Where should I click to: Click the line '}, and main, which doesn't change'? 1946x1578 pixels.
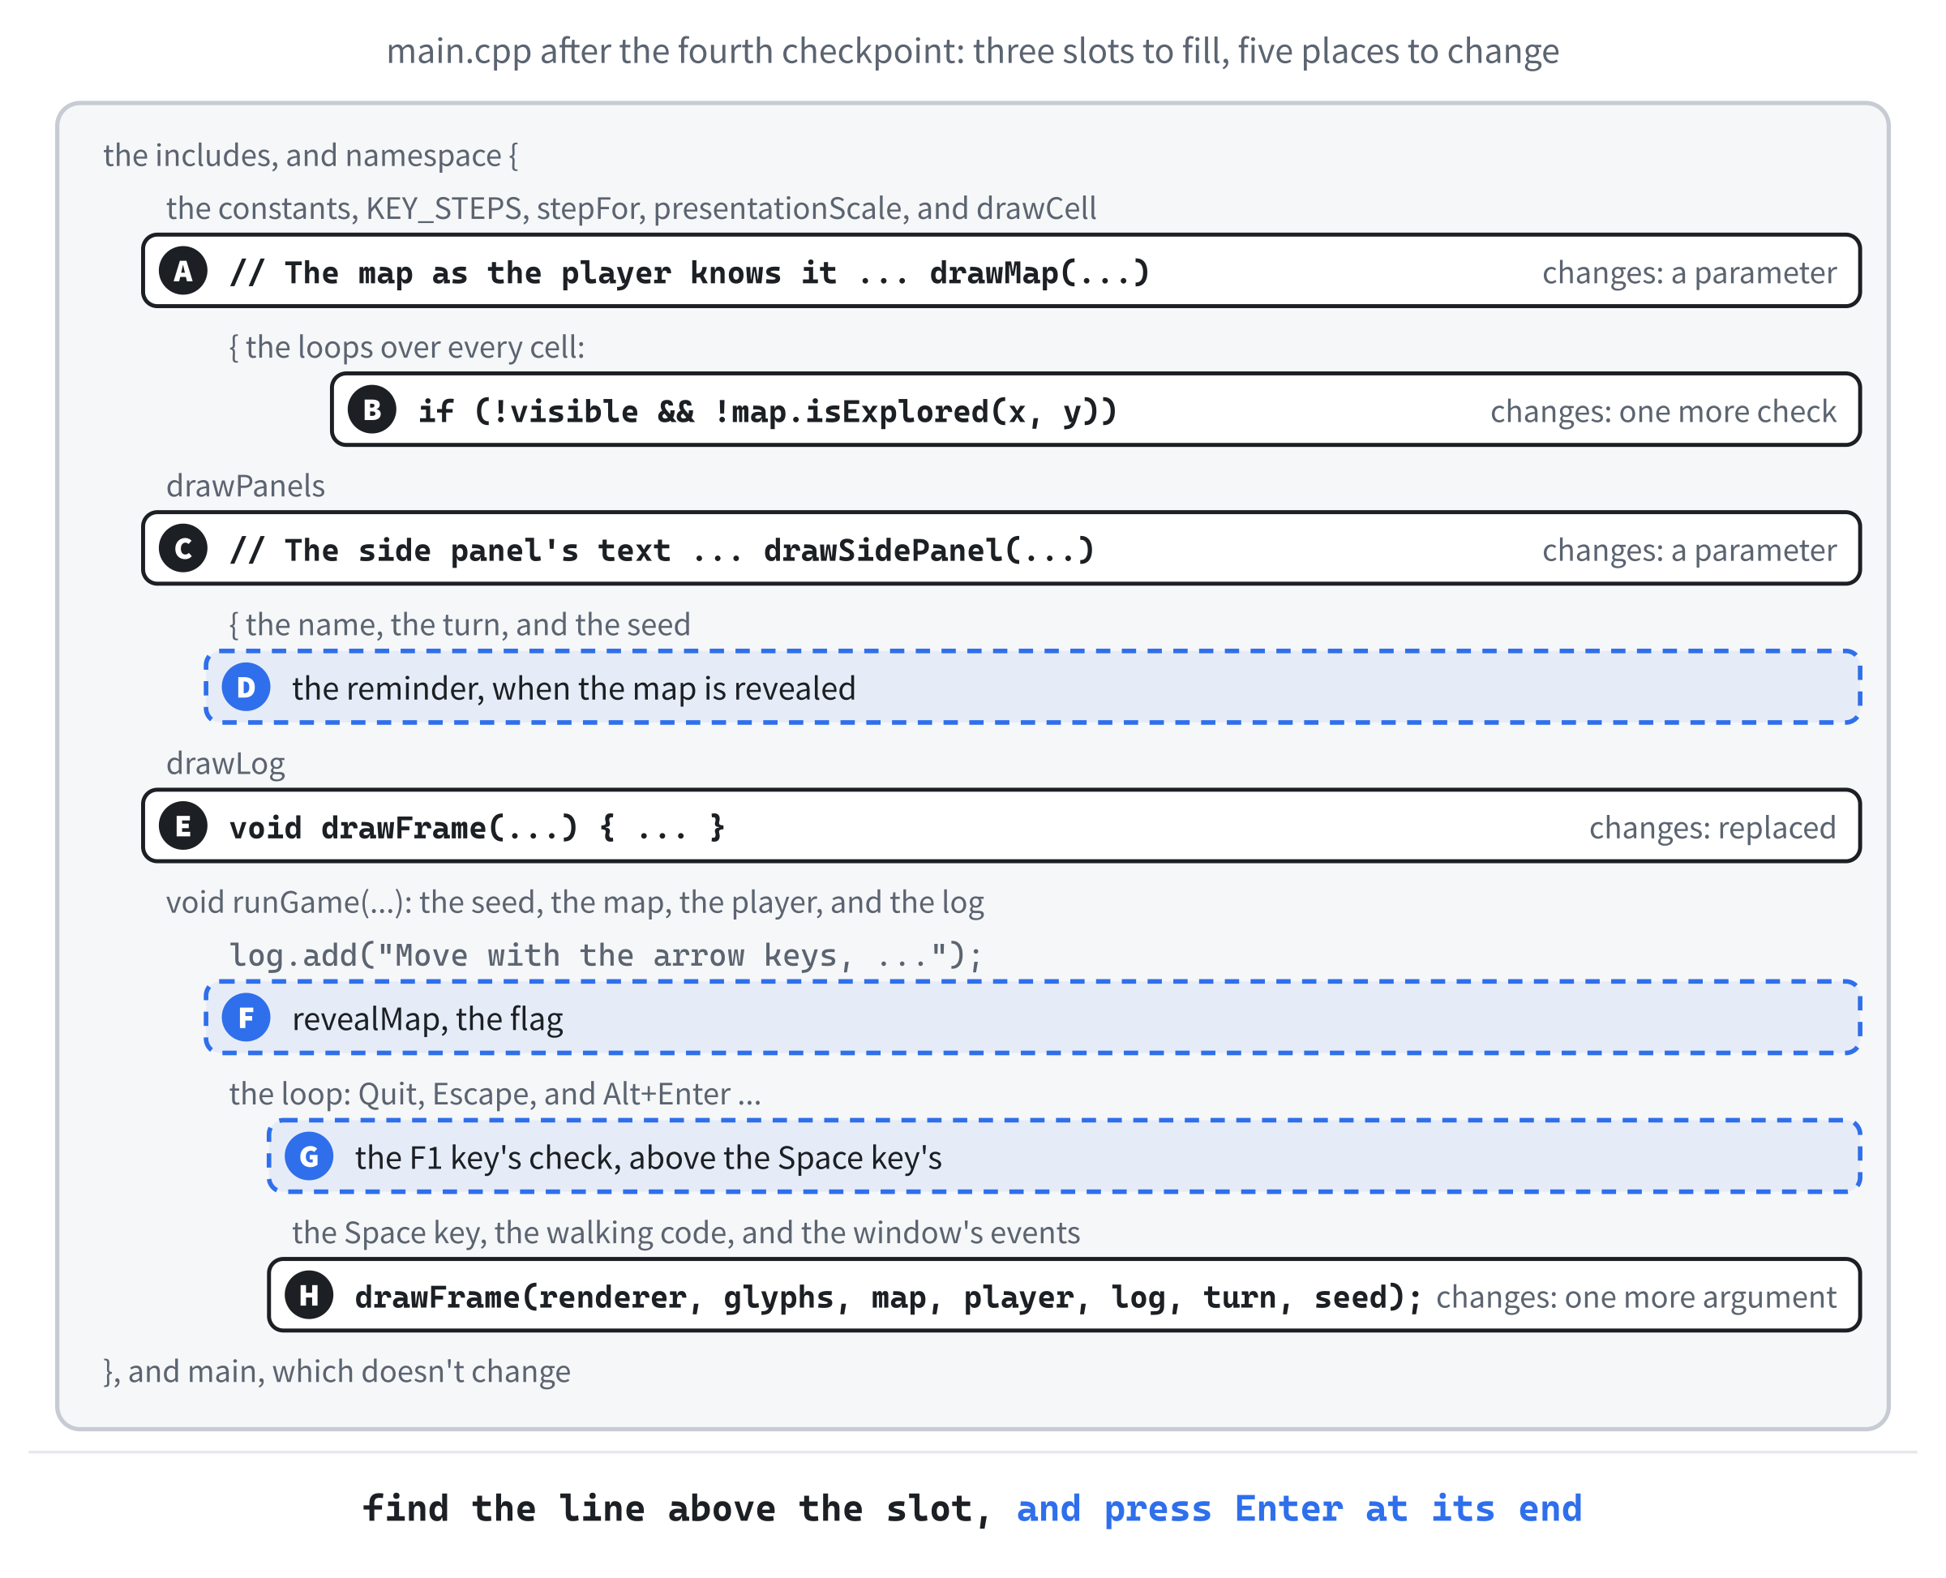click(337, 1370)
